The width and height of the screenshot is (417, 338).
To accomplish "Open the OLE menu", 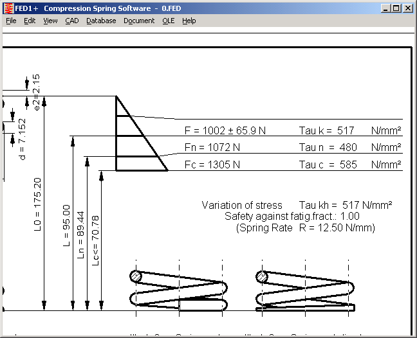I will pos(168,21).
